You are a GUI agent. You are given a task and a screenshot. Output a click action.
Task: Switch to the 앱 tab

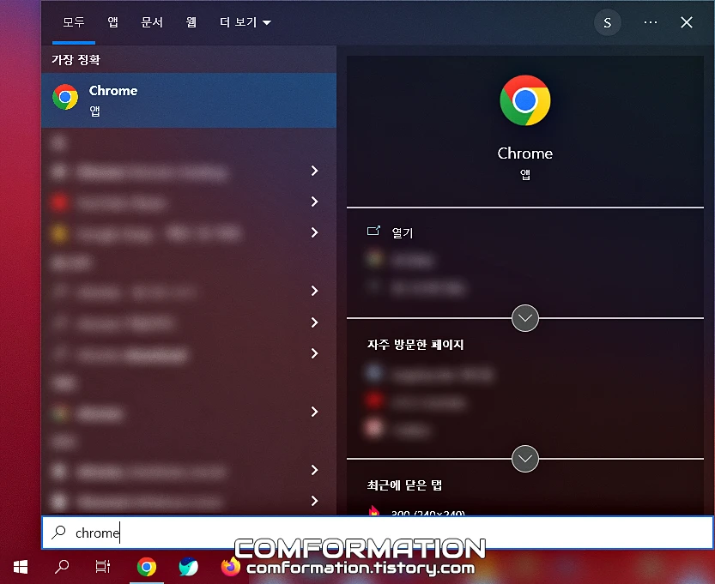pyautogui.click(x=112, y=22)
